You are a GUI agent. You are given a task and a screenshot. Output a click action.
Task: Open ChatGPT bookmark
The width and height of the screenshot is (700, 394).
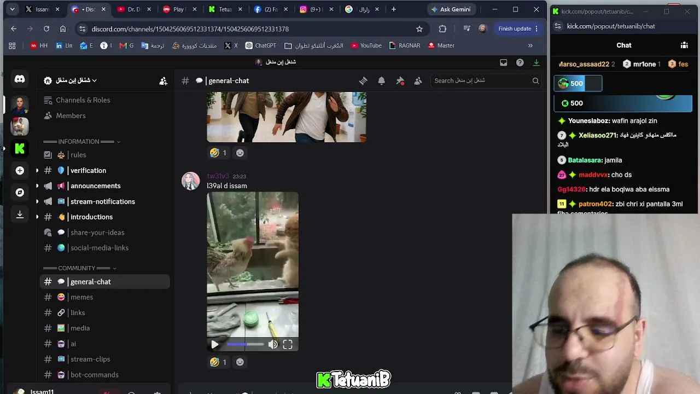click(x=261, y=46)
